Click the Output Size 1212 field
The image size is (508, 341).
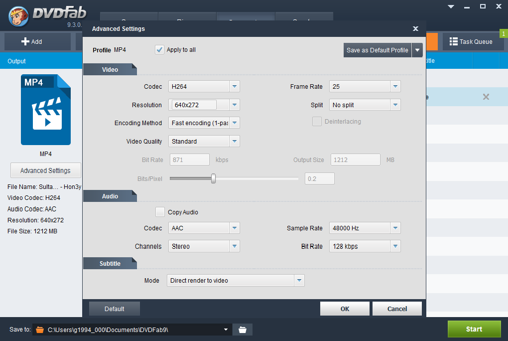pos(355,160)
